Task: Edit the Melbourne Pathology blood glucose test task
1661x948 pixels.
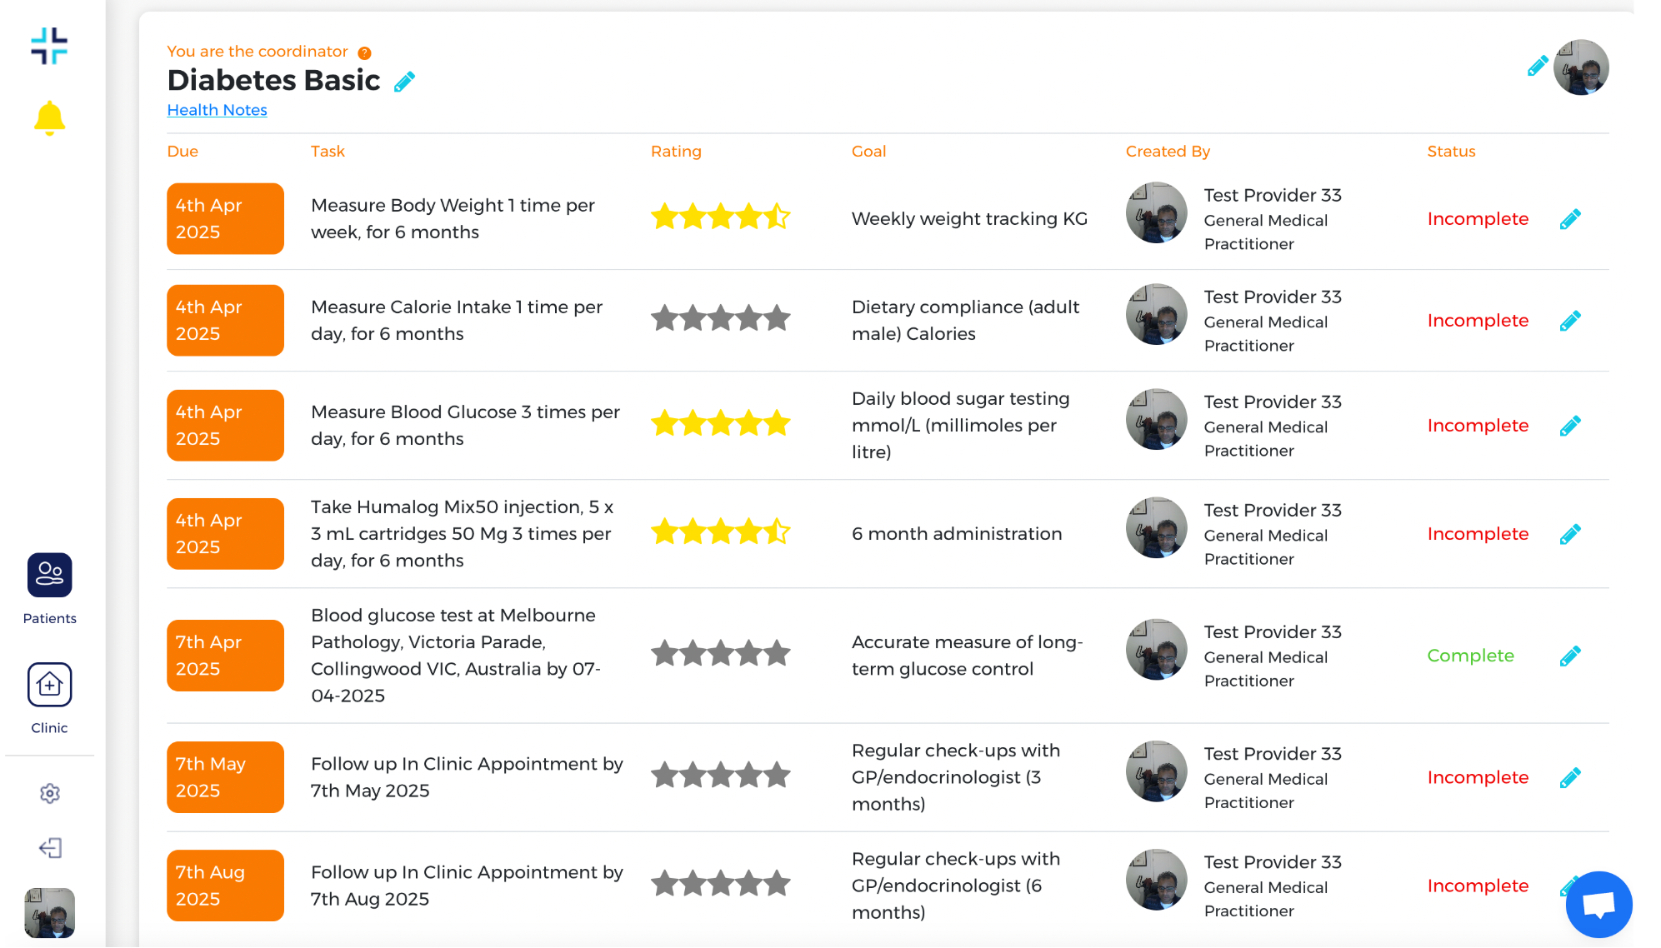Action: [1570, 656]
